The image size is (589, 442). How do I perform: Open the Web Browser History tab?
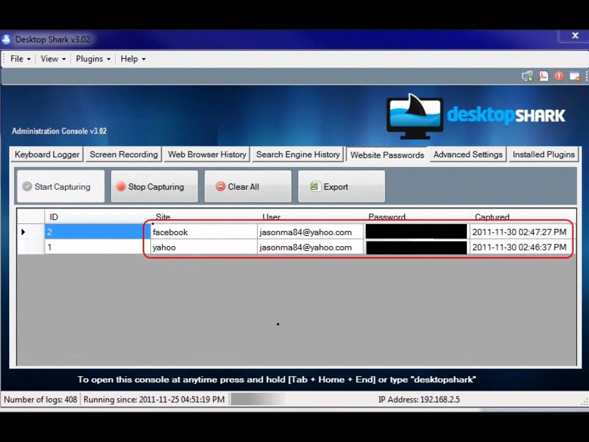coord(207,155)
